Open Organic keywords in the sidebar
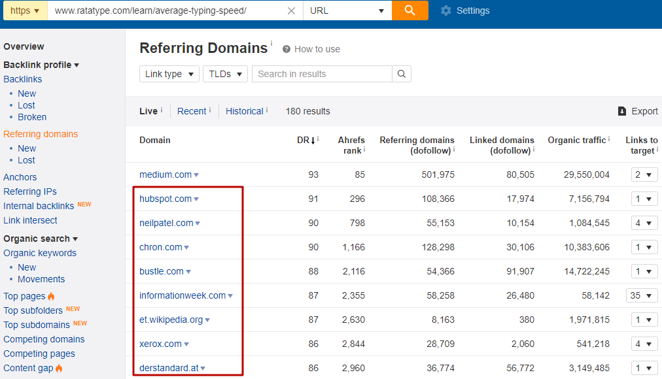Image resolution: width=662 pixels, height=379 pixels. [40, 253]
